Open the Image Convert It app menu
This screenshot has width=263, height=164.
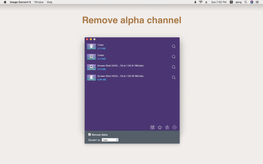tap(20, 2)
